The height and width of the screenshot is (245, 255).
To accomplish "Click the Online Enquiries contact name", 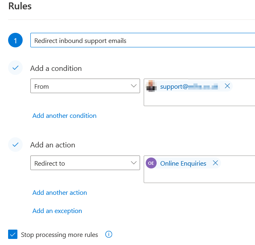I will [183, 163].
